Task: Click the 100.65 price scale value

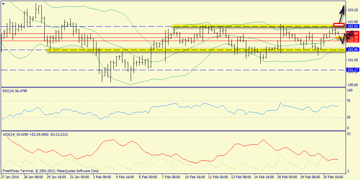Action: click(x=353, y=85)
